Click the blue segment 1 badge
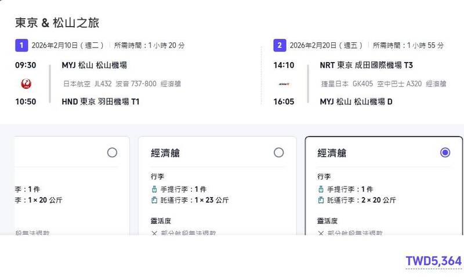 tap(21, 45)
